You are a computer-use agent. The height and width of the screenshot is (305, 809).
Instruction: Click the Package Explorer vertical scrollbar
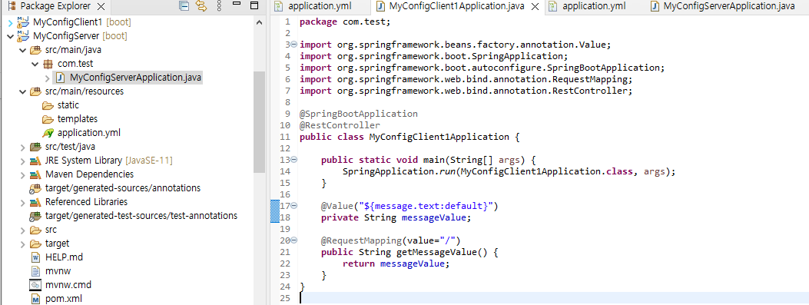pyautogui.click(x=260, y=122)
